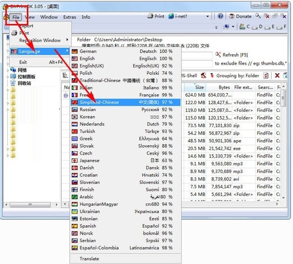Screen dimensions: 293x264
Task: Select Simplified-Chinese language entry
Action: click(126, 102)
